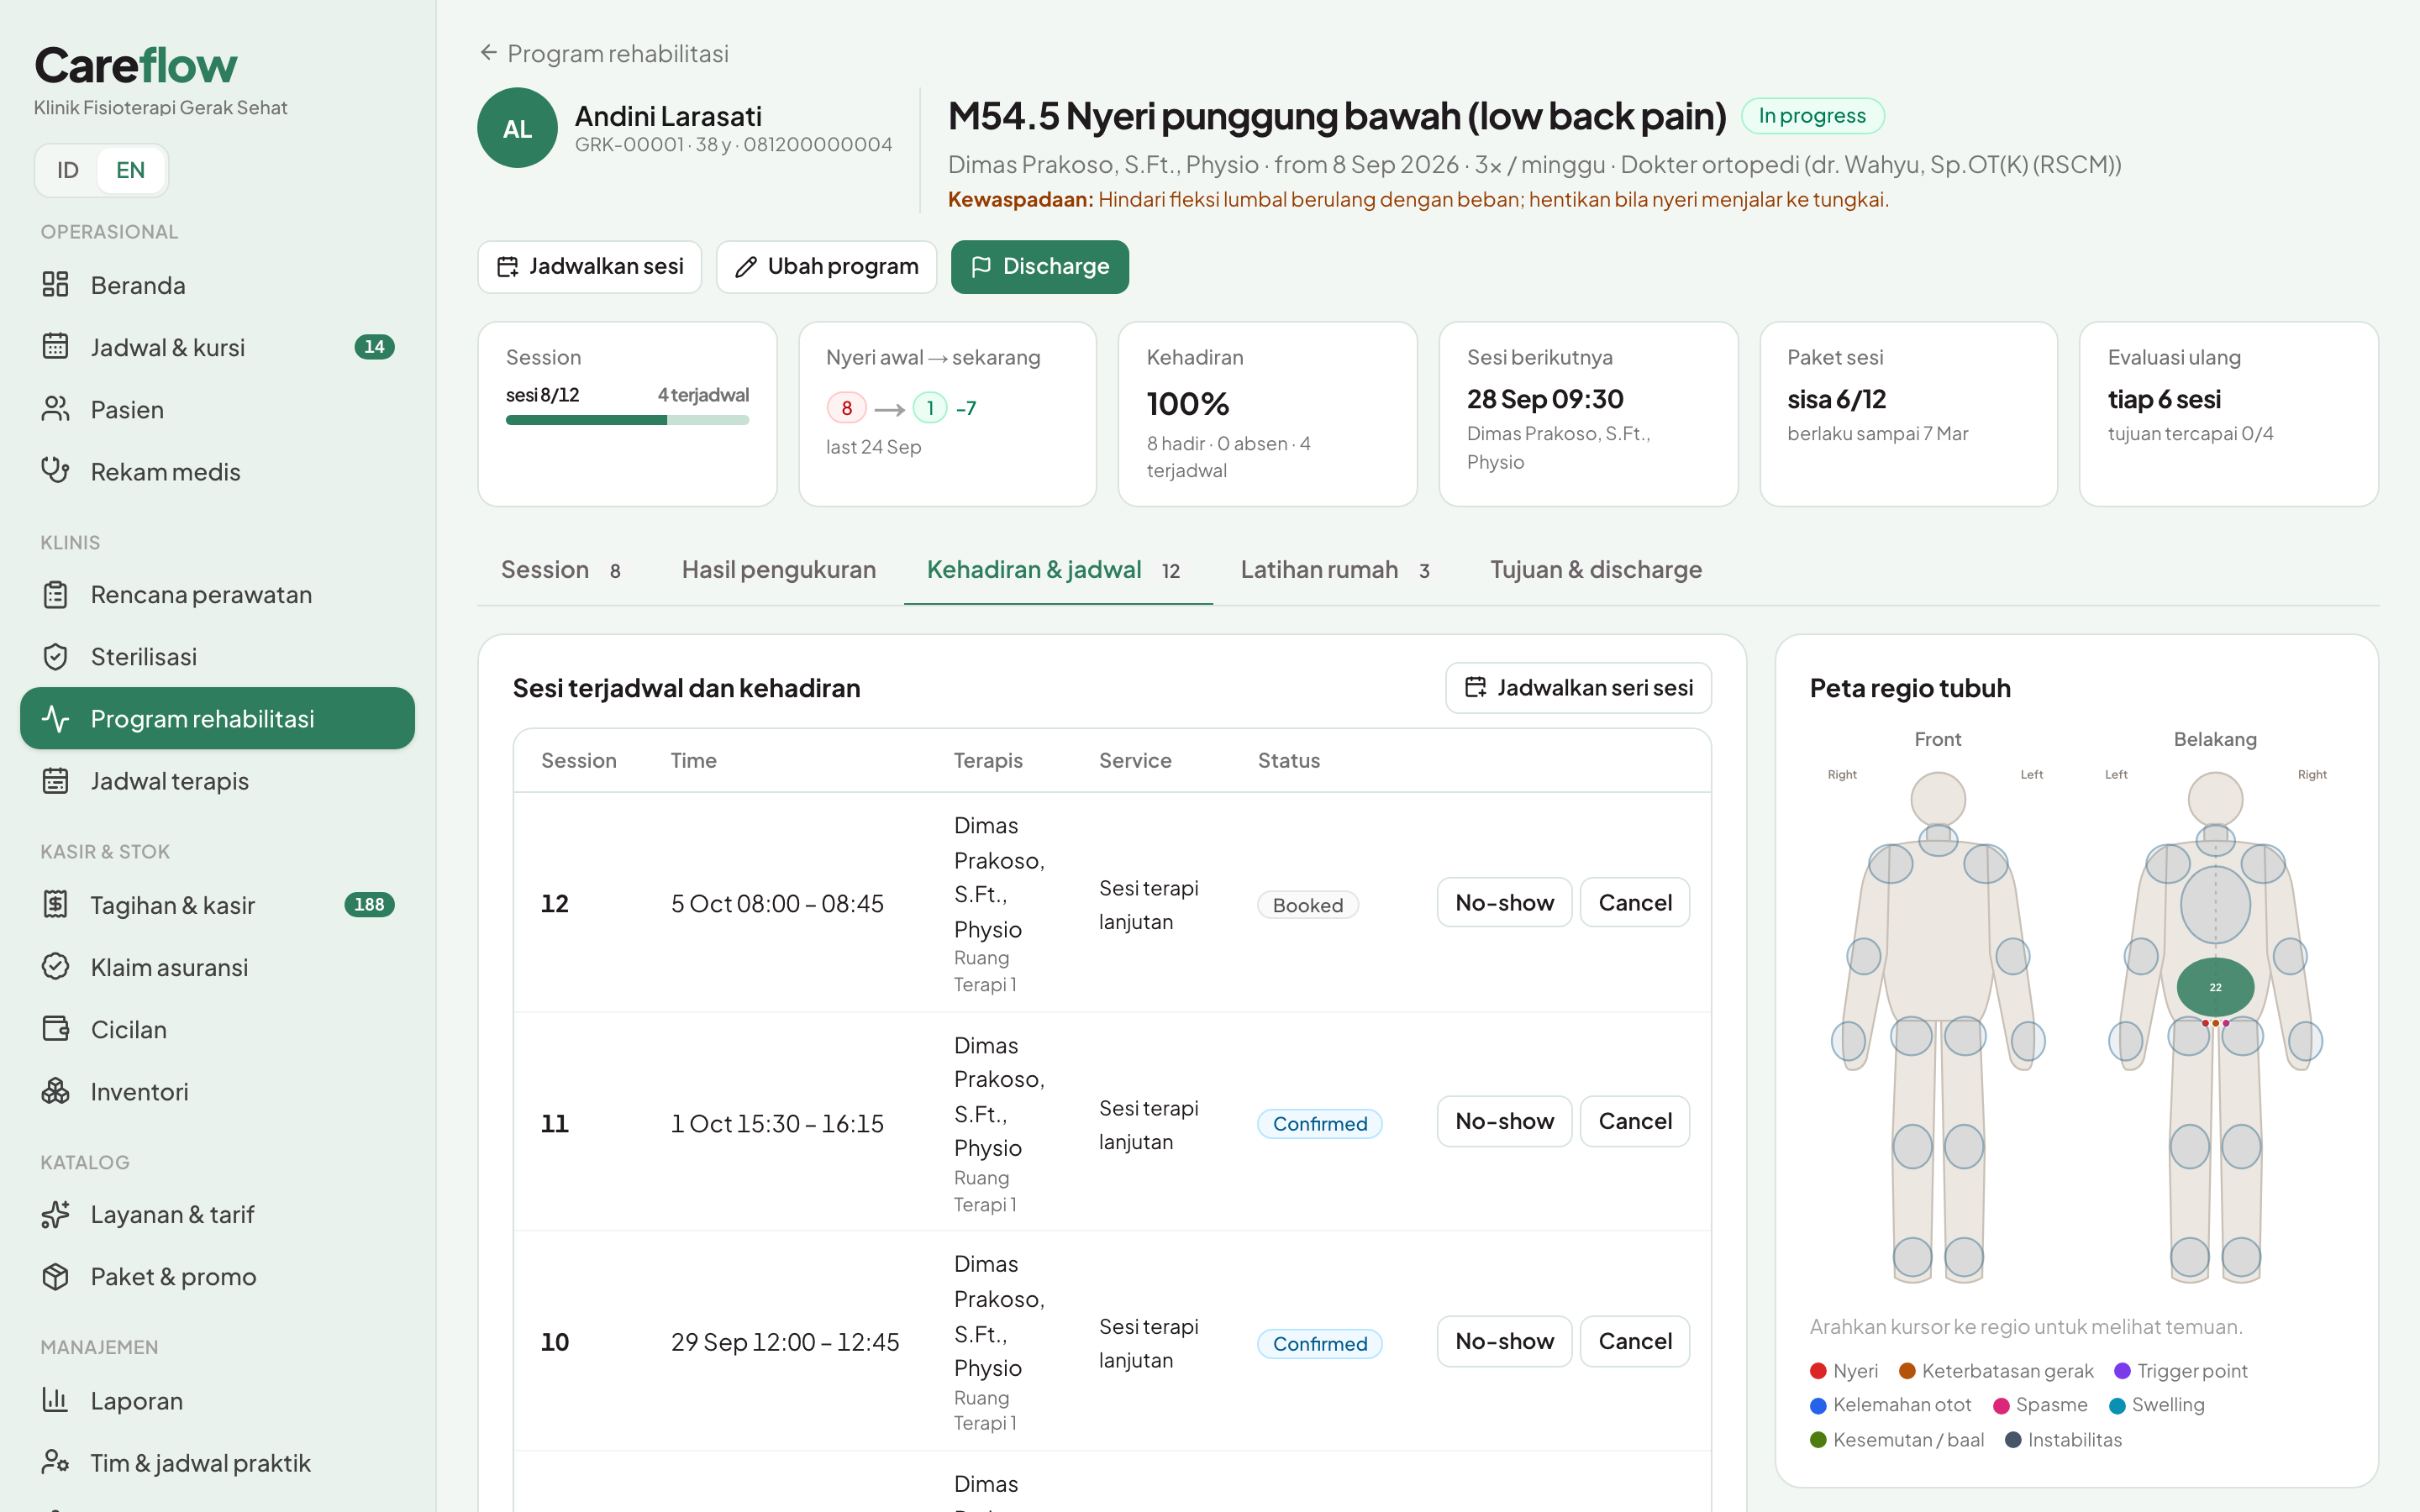
Task: Open the Cicilan wallet icon
Action: 55,1029
